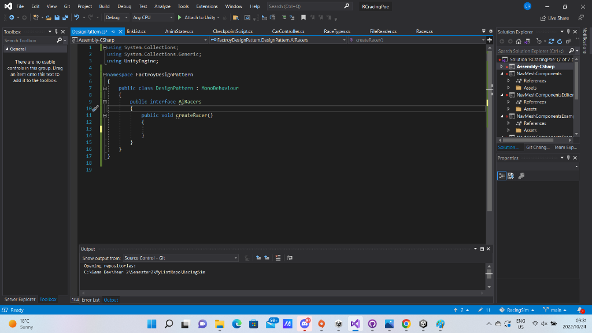This screenshot has height=333, width=592.
Task: Click Clear All in Output panel
Action: point(277,258)
